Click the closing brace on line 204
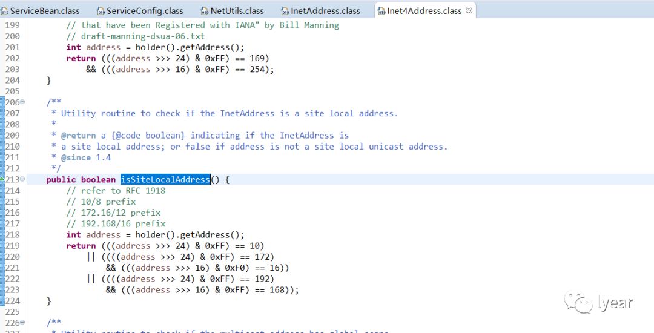The width and height of the screenshot is (654, 333). (49, 81)
